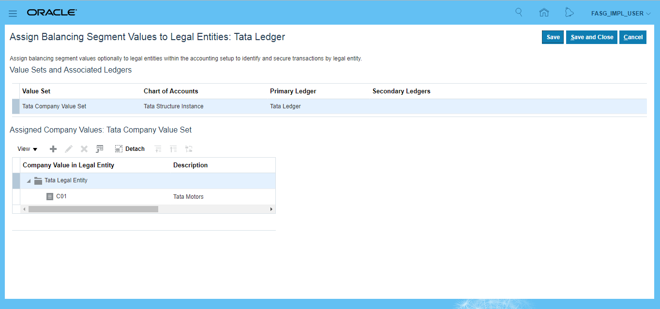This screenshot has height=309, width=660.
Task: Click the Save button
Action: (553, 37)
